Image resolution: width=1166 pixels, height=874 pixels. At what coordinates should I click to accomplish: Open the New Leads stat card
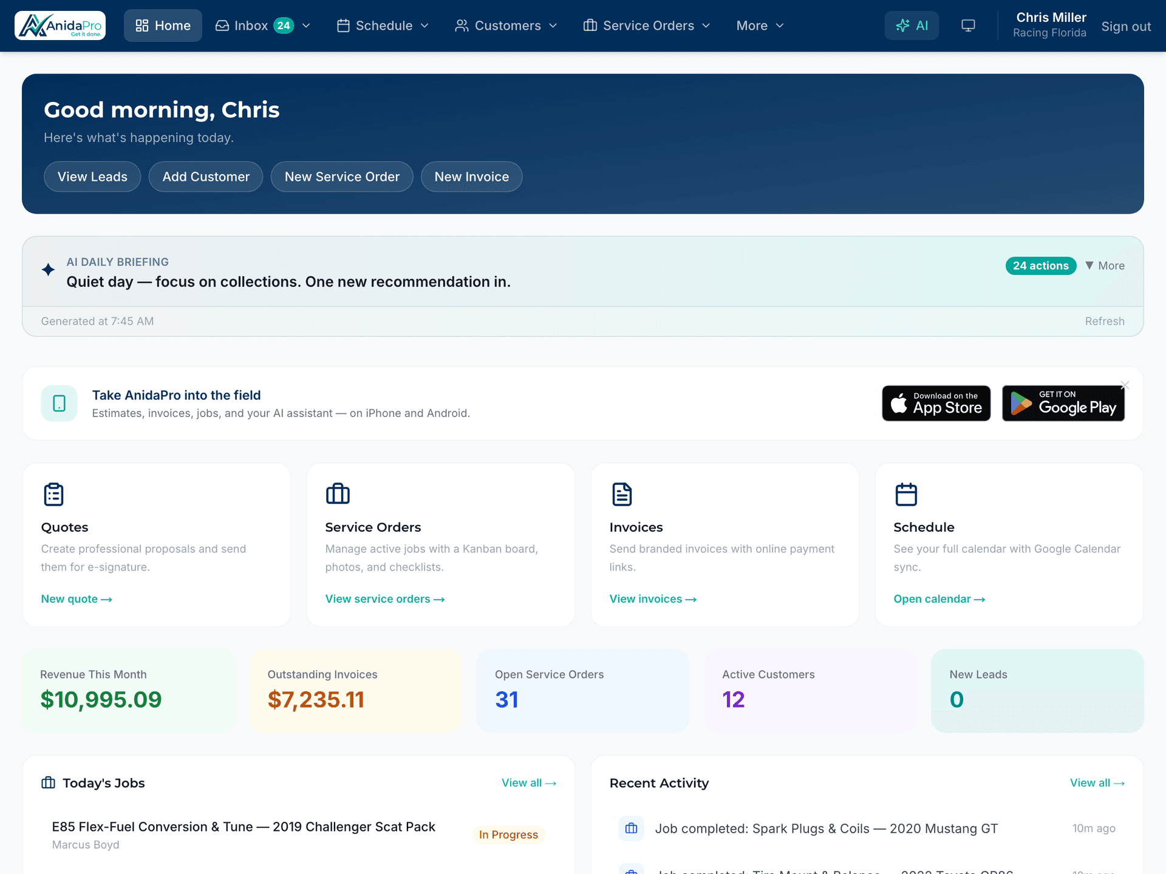tap(1037, 691)
